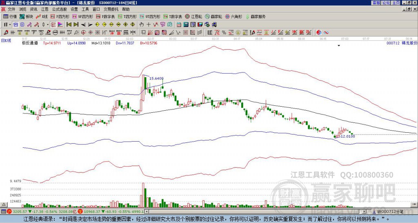Click the colored flag icon
This screenshot has width=418, height=223.
tap(60, 25)
